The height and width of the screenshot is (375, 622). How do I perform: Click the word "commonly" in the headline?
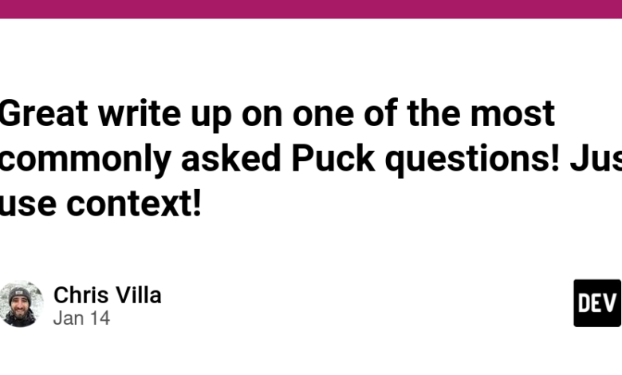pos(85,161)
